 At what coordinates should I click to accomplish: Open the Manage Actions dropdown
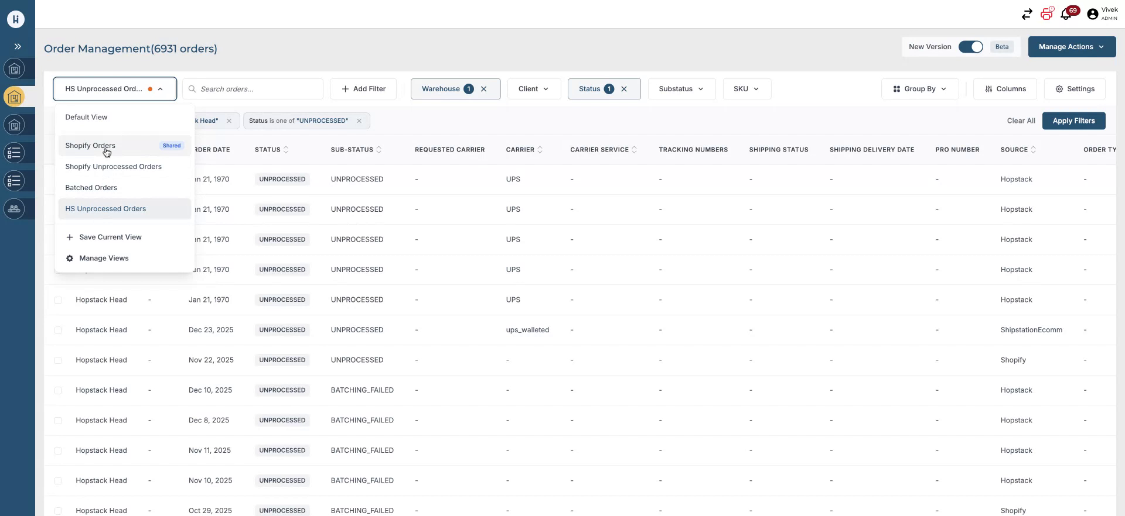tap(1072, 47)
